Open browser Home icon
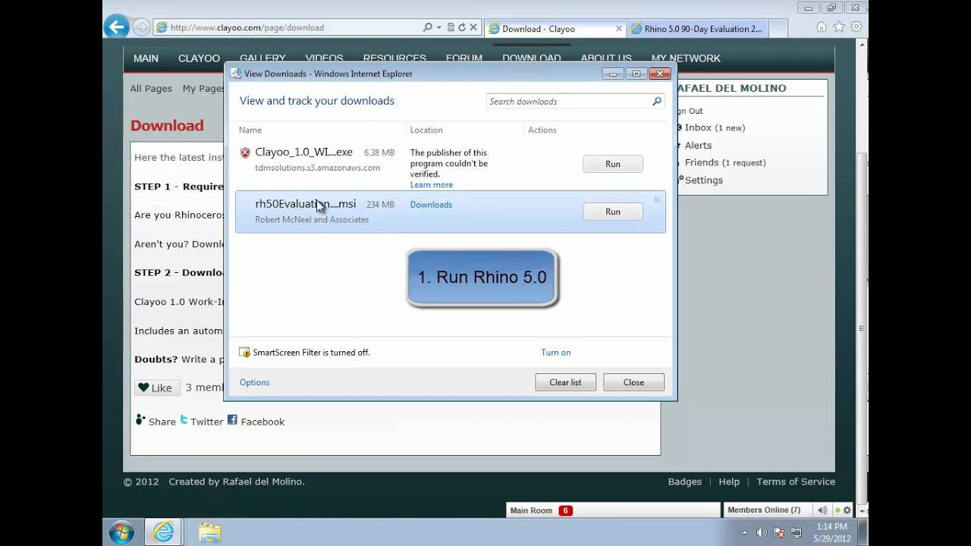This screenshot has height=546, width=971. 821,27
